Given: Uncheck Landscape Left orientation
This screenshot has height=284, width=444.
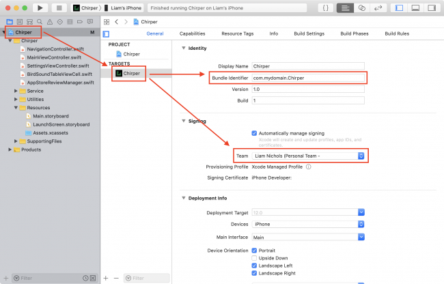Looking at the screenshot, I should [x=254, y=266].
